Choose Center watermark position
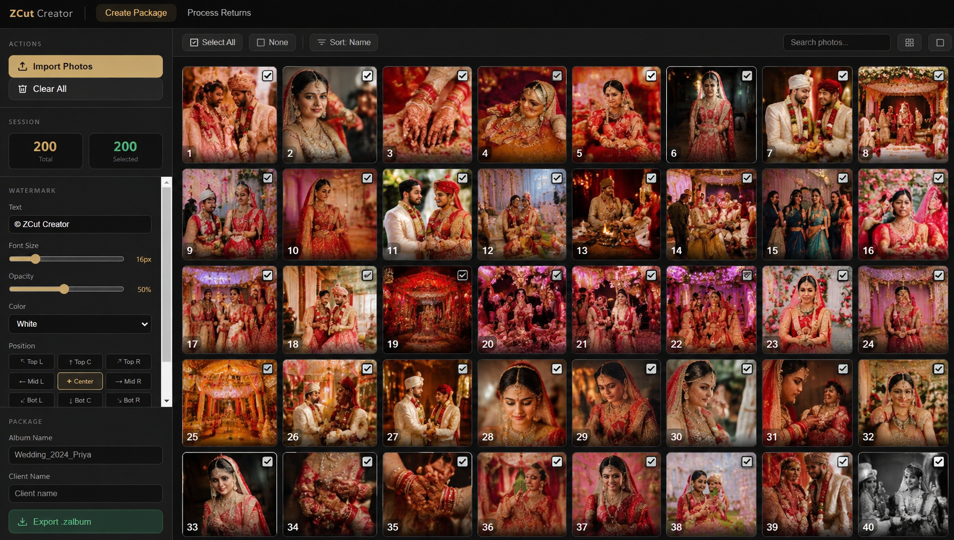Image resolution: width=954 pixels, height=540 pixels. [80, 381]
